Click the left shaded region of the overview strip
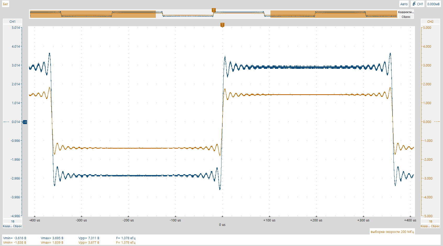443x246 pixels. coord(93,14)
